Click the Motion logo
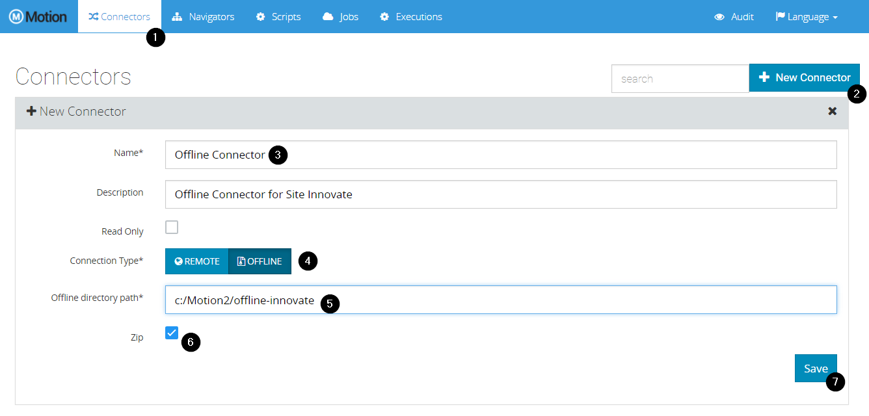Image resolution: width=869 pixels, height=416 pixels. (38, 16)
